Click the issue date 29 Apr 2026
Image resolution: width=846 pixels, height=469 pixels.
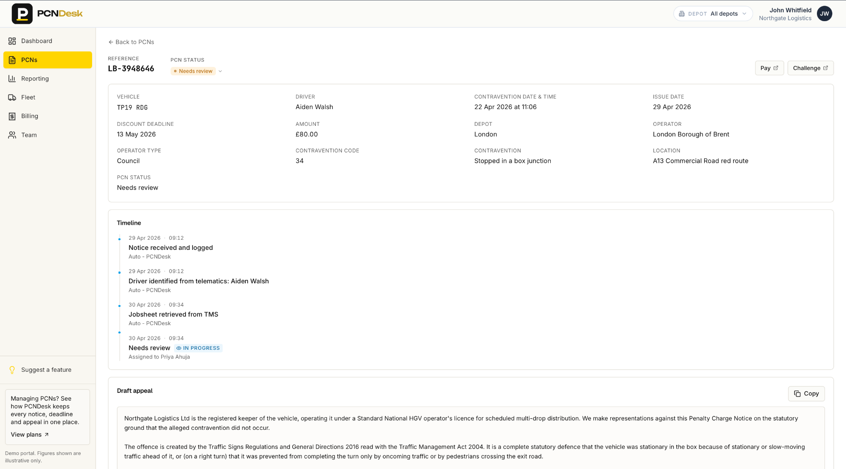coord(672,107)
